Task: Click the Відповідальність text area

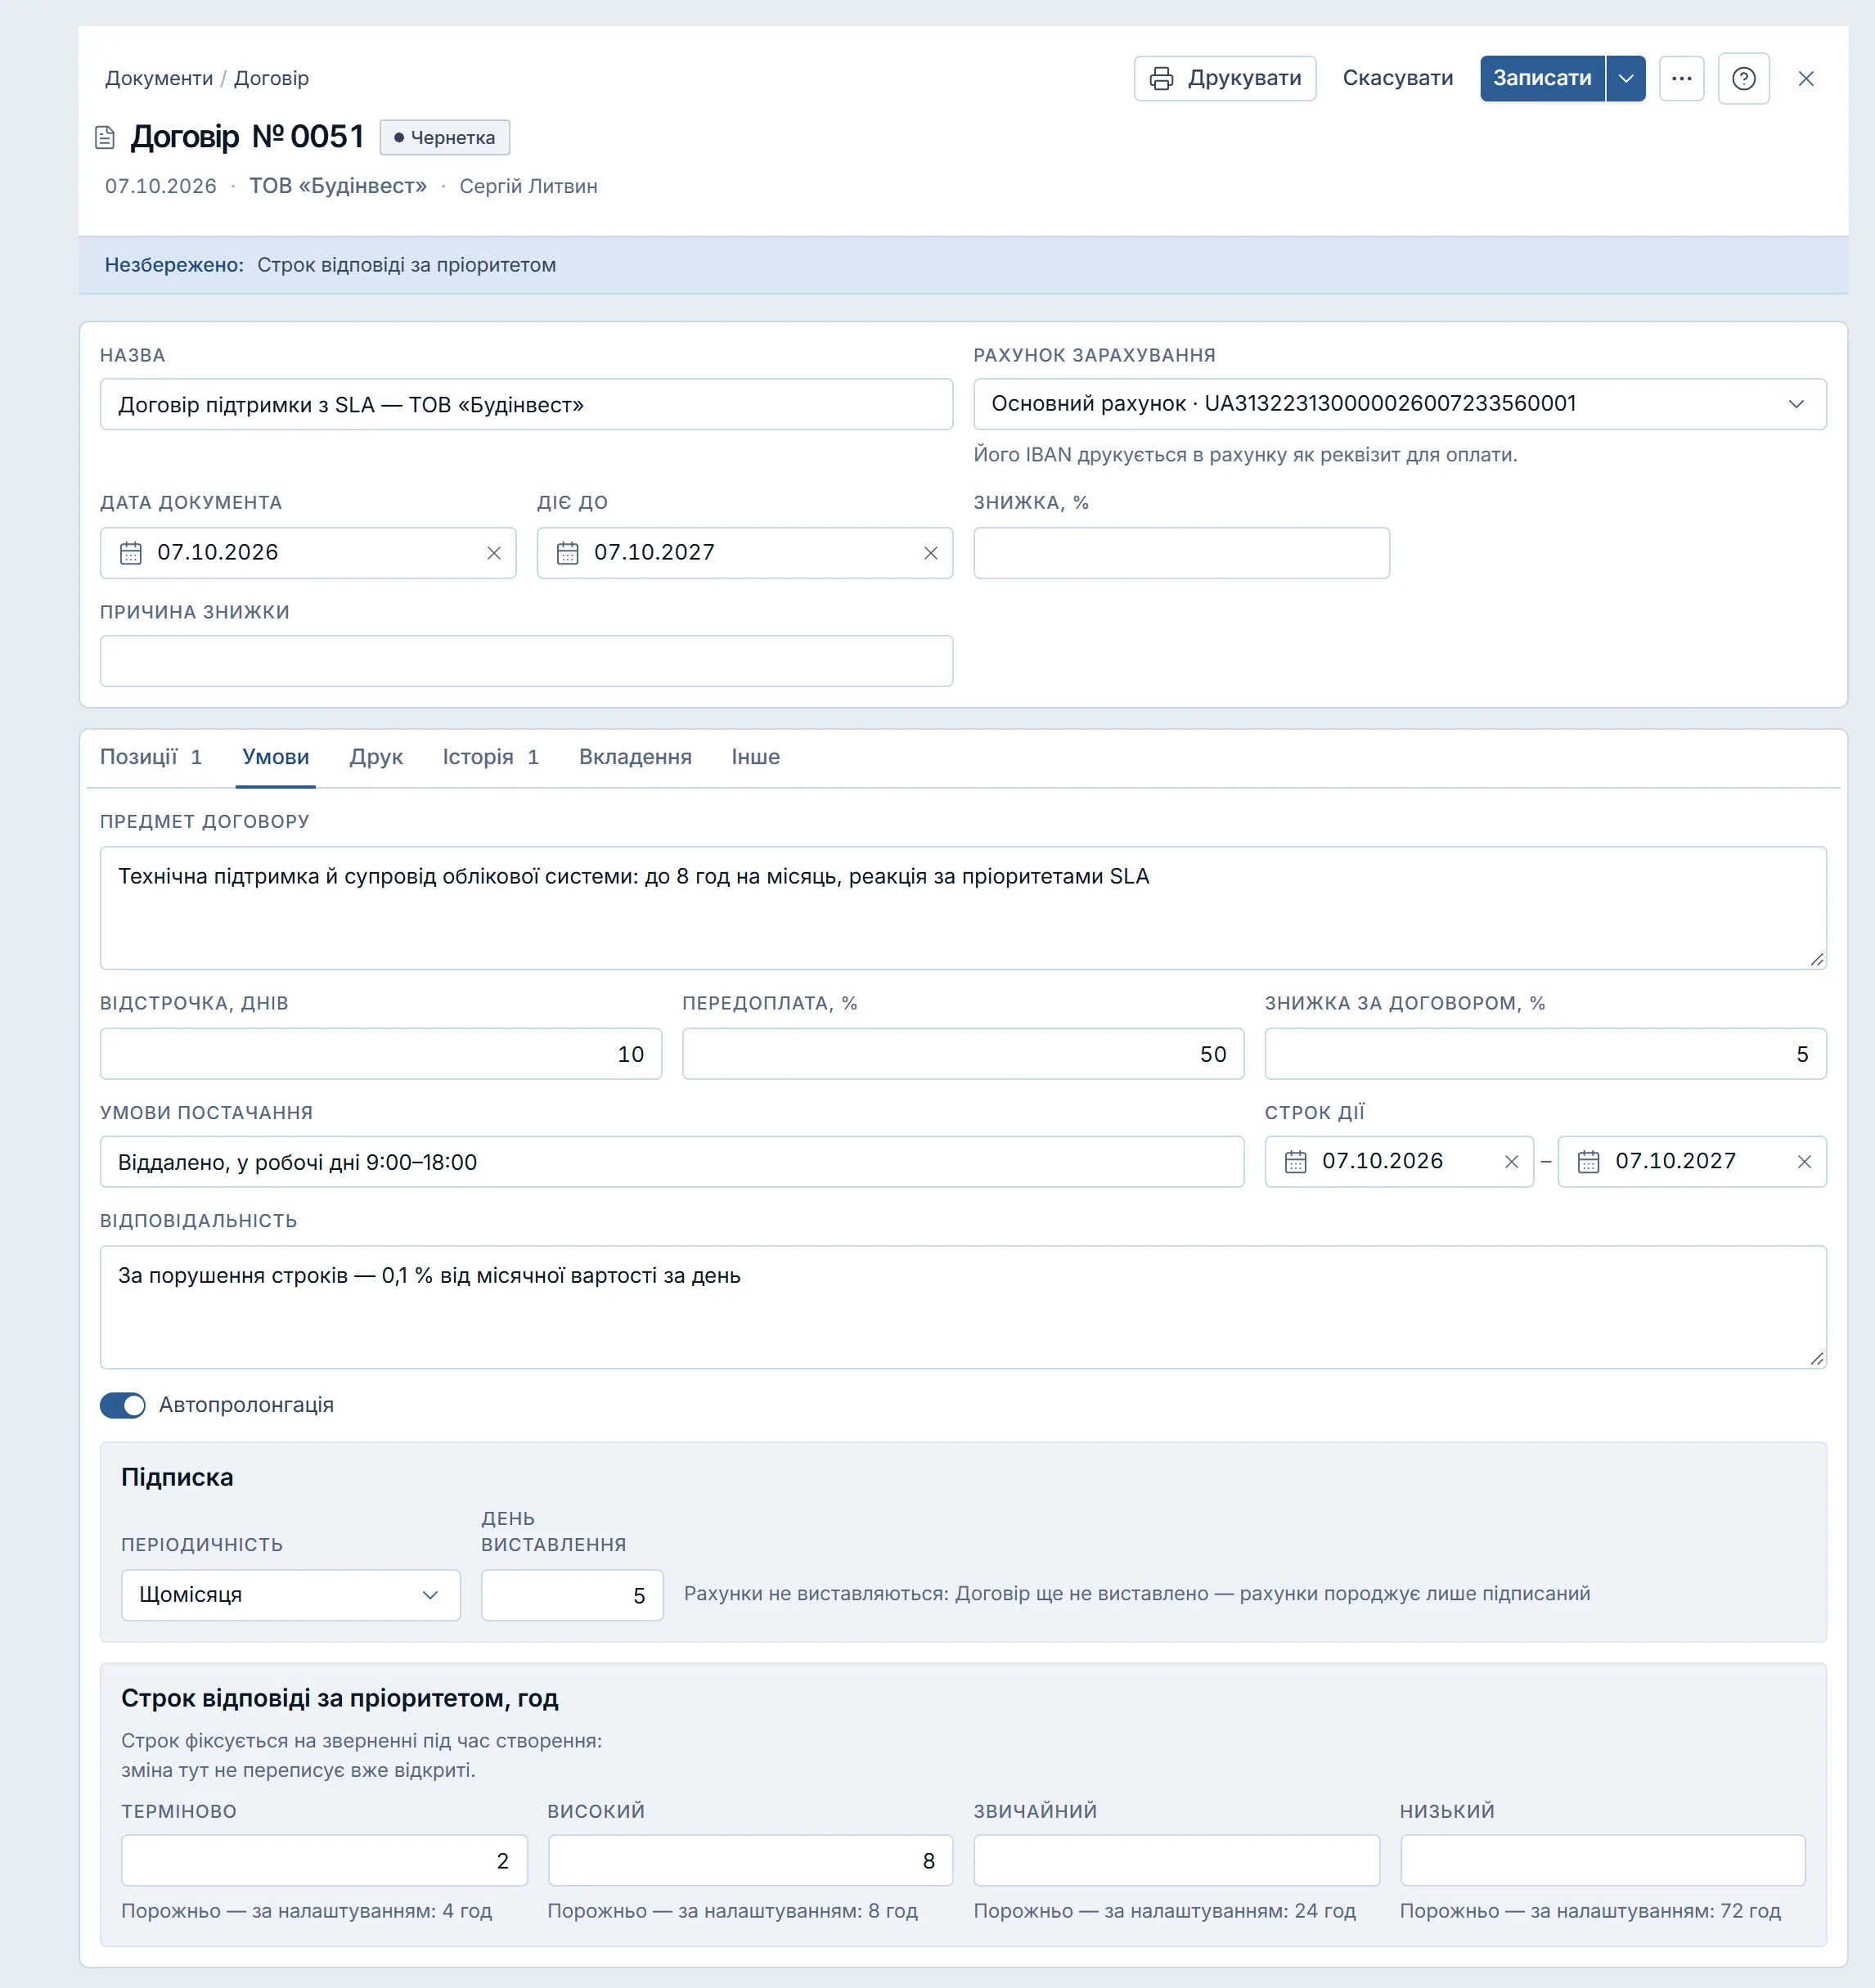Action: point(963,1307)
